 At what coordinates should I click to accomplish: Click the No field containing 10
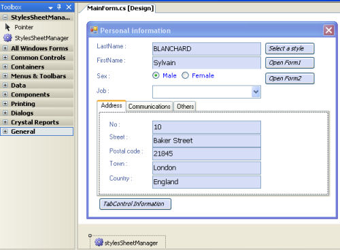[x=207, y=127]
